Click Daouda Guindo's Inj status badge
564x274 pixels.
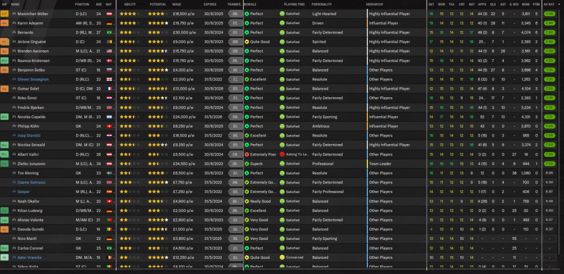[4, 229]
